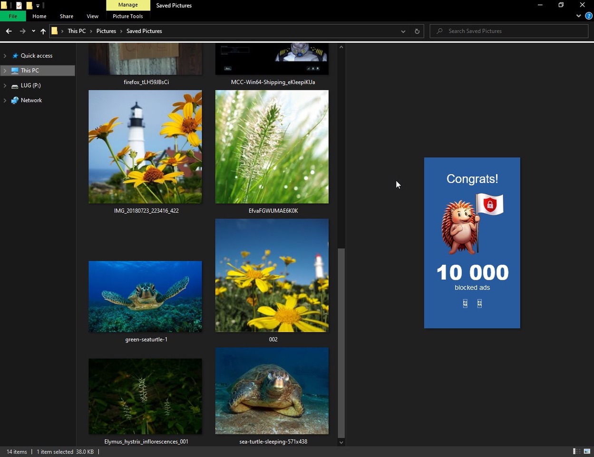The width and height of the screenshot is (594, 457).
Task: Open the Picture Tools tab
Action: coord(127,16)
